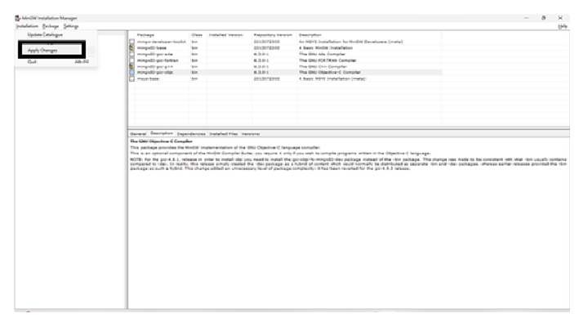The height and width of the screenshot is (327, 588).
Task: Toggle the marked mingw32-gcc-g++ package checkbox
Action: click(132, 66)
